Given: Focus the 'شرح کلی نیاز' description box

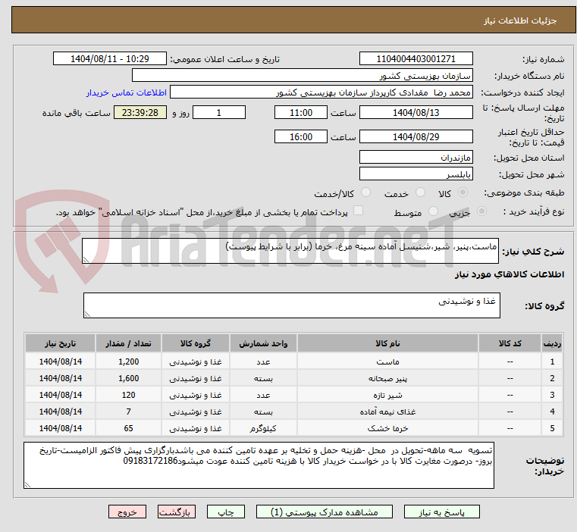Looking at the screenshot, I should (290, 252).
